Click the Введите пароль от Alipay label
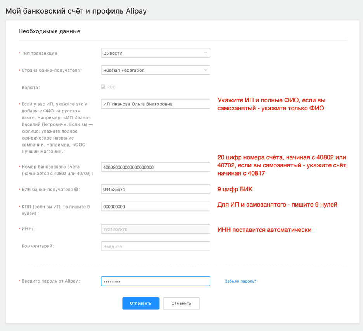 [x=50, y=281]
